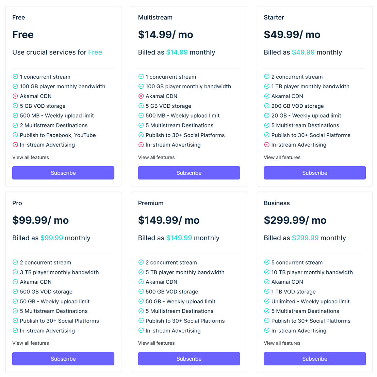Subscribe to the Pro plan
Image resolution: width=377 pixels, height=377 pixels.
point(63,359)
